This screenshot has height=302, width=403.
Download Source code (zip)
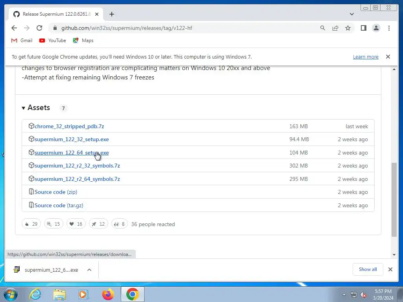click(x=56, y=192)
